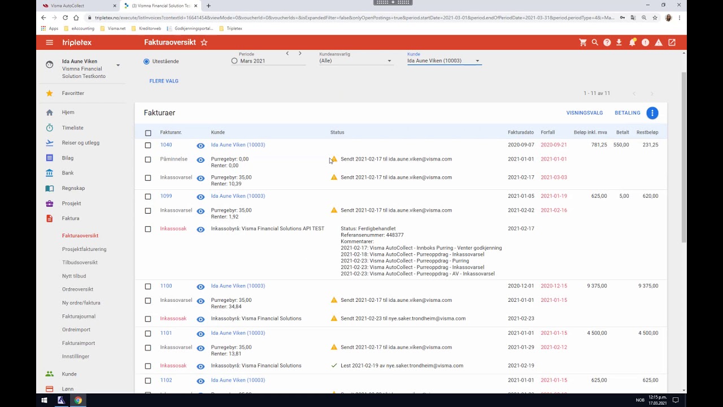Open invoice number 1099 link
Image resolution: width=723 pixels, height=407 pixels.
166,196
